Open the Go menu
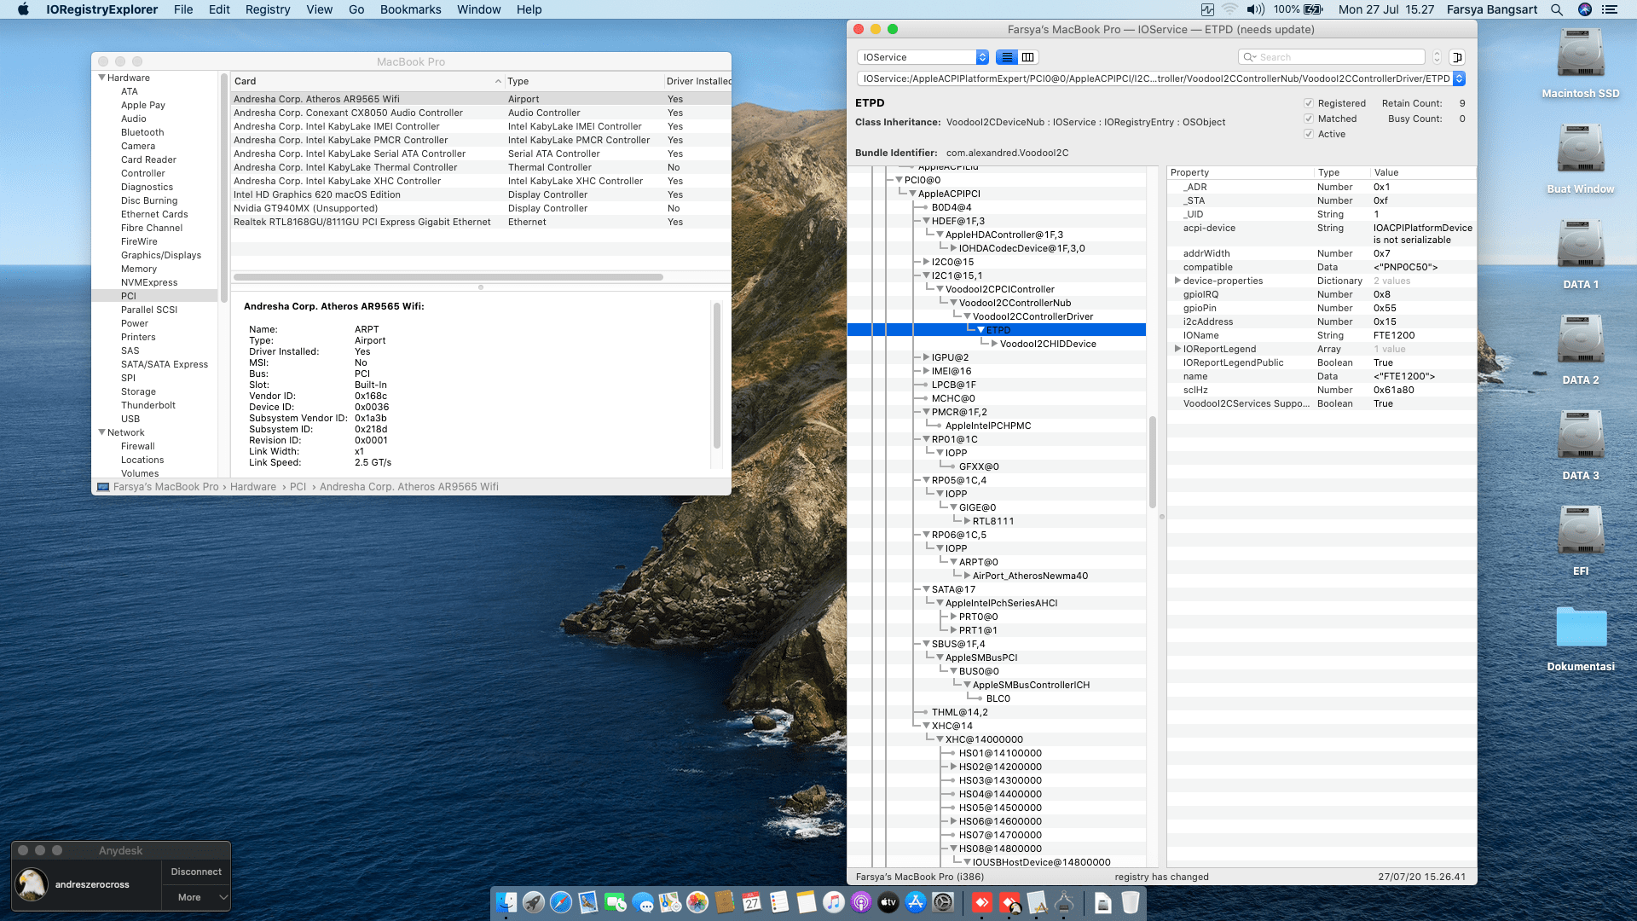The height and width of the screenshot is (921, 1637). pyautogui.click(x=356, y=9)
